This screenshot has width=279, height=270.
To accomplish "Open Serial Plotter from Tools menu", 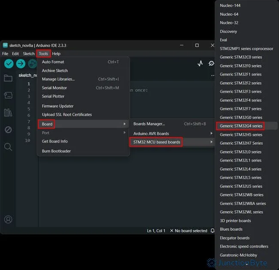I will (83, 96).
